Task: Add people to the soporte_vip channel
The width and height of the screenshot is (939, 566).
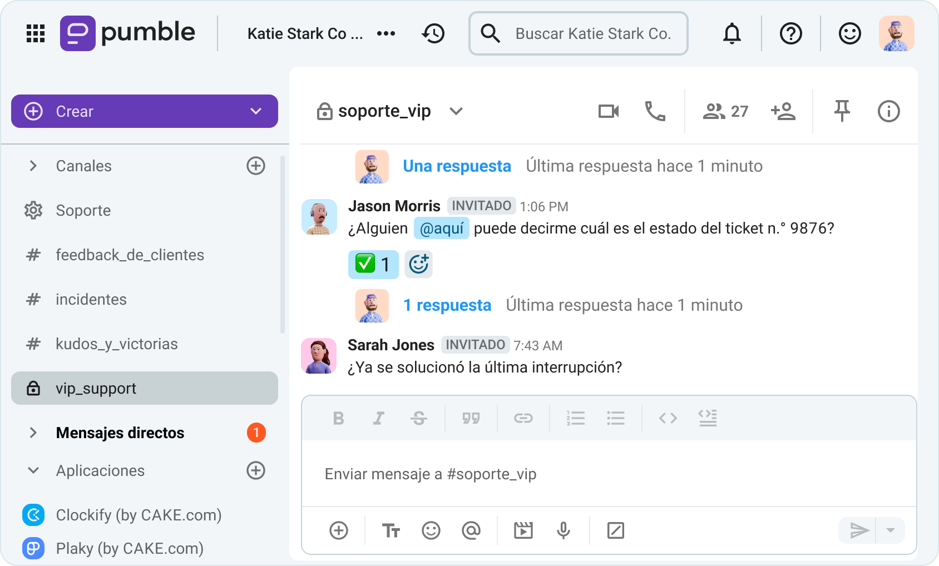Action: click(784, 111)
